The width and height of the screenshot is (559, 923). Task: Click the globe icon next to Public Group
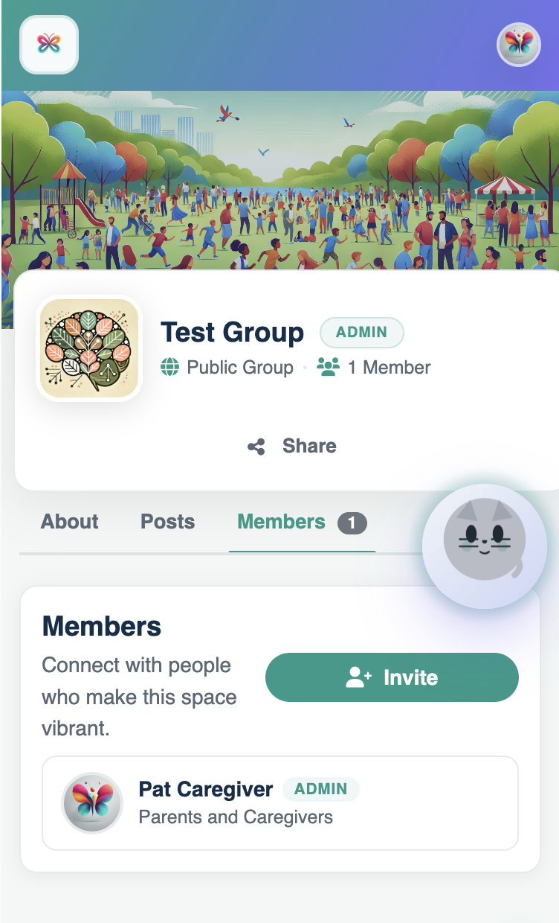pyautogui.click(x=170, y=367)
